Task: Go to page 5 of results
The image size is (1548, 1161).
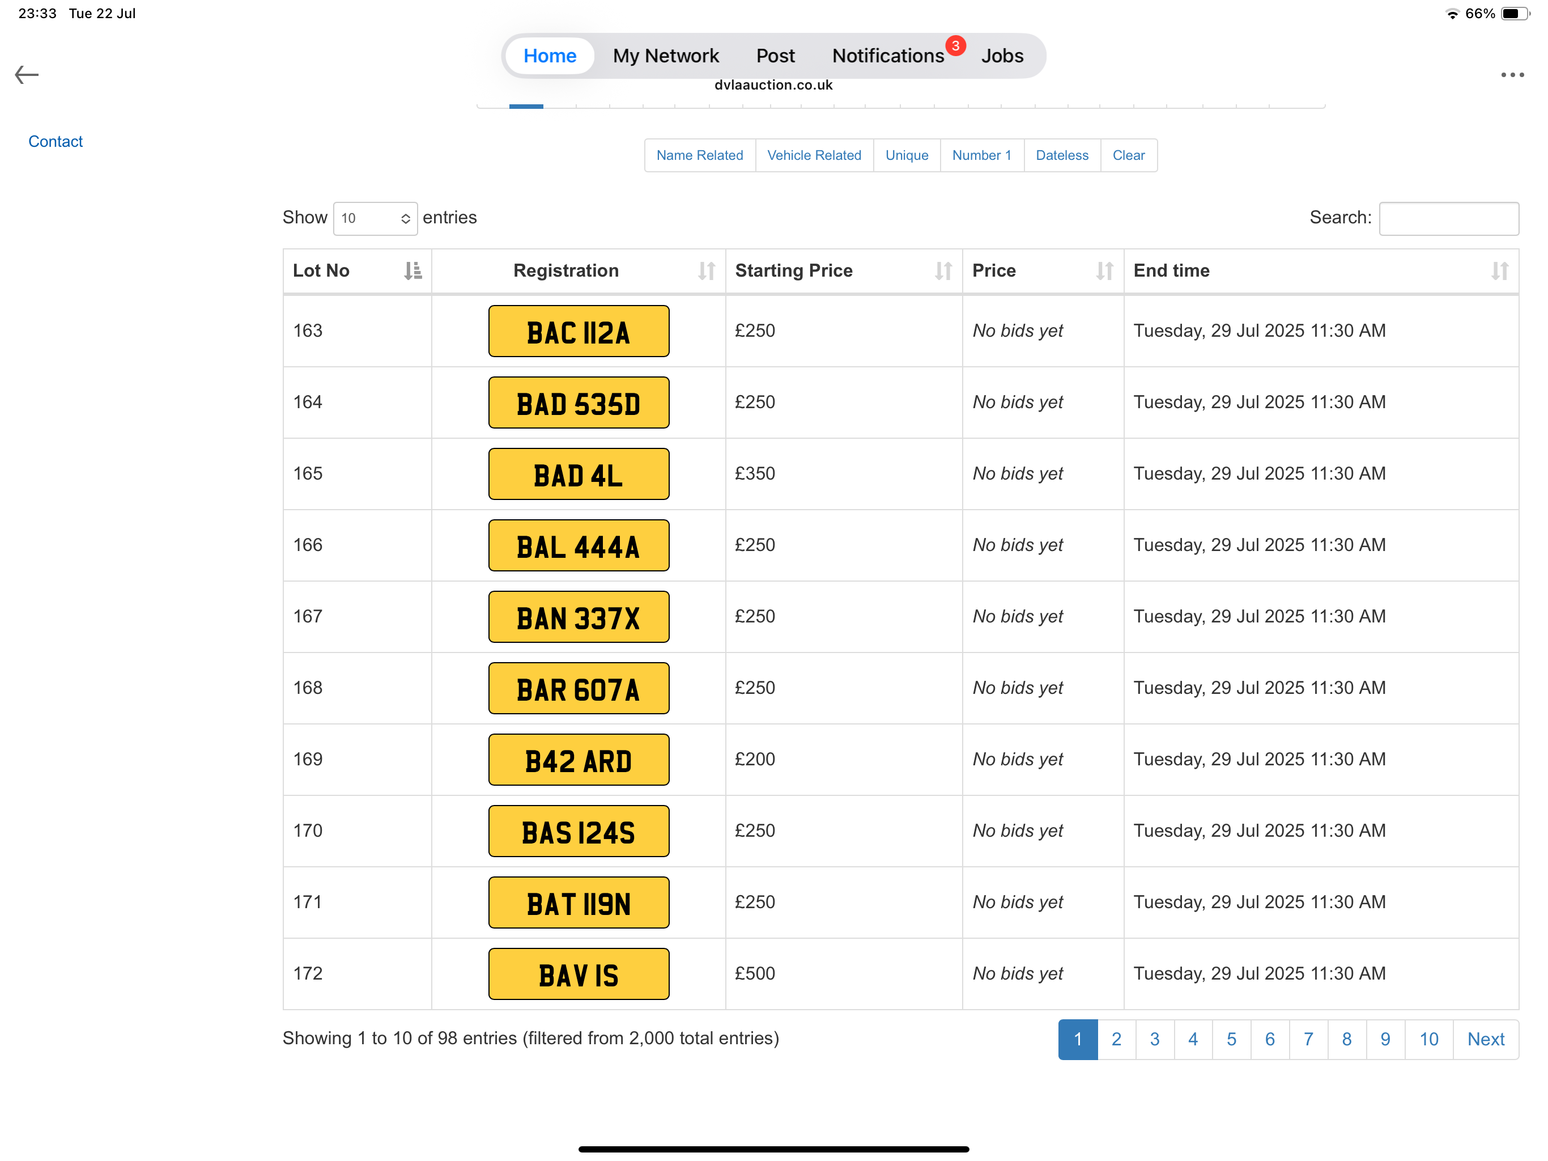Action: 1231,1039
